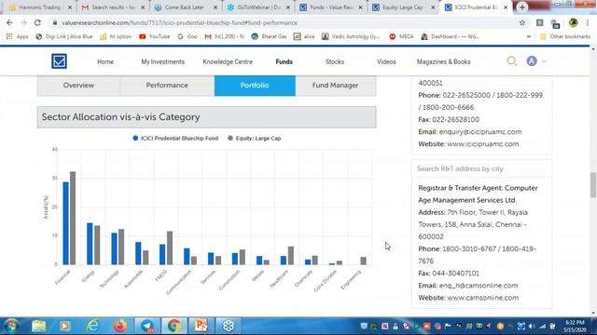597x335 pixels.
Task: Open Chrome from the taskbar
Action: click(174, 326)
